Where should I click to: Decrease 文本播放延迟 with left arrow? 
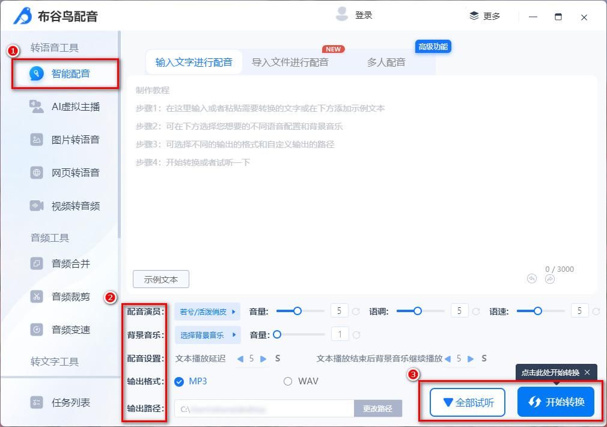click(x=240, y=359)
